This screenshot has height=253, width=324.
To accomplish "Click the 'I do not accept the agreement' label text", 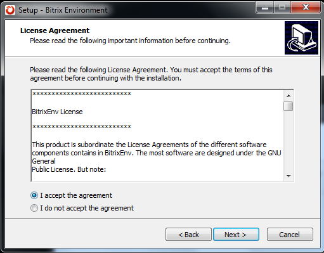I will click(x=87, y=208).
